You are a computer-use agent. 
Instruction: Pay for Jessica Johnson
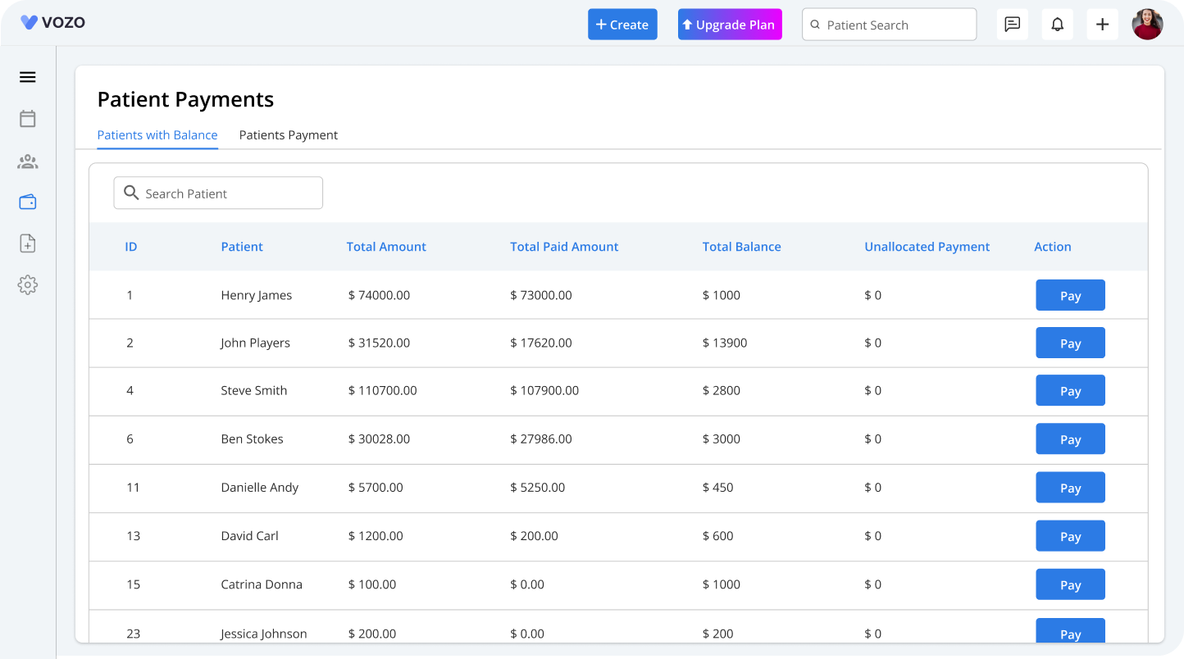pyautogui.click(x=1070, y=630)
